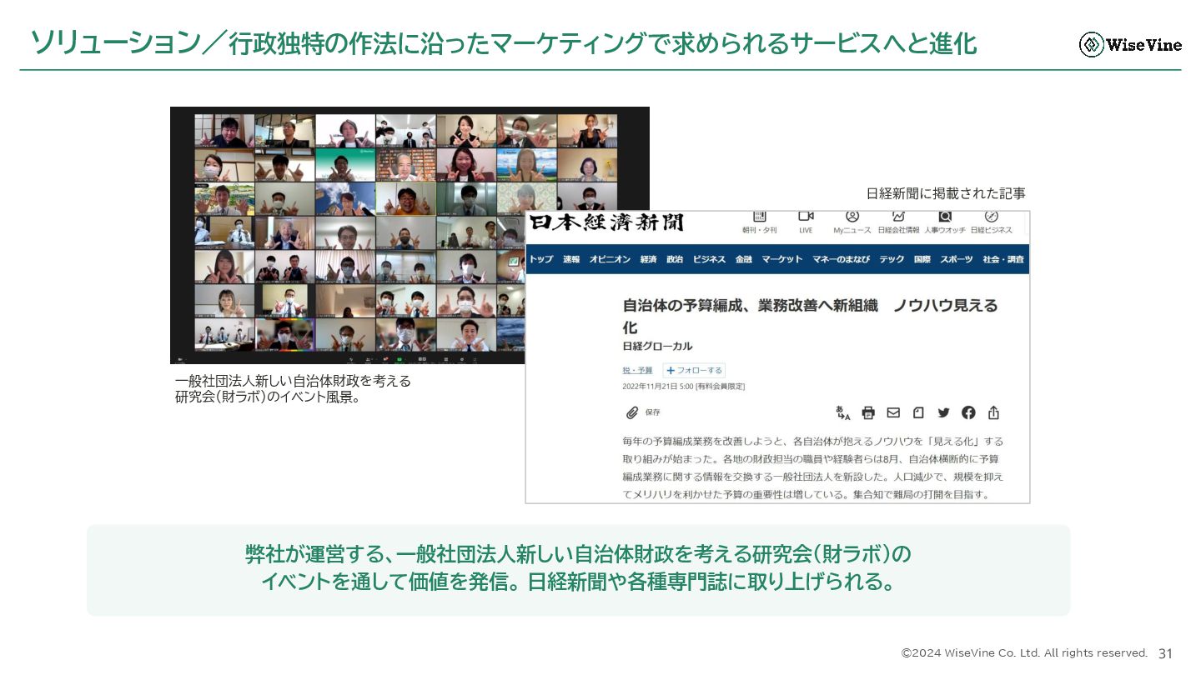Select 速報 in navigation bar
This screenshot has width=1201, height=675.
(571, 259)
